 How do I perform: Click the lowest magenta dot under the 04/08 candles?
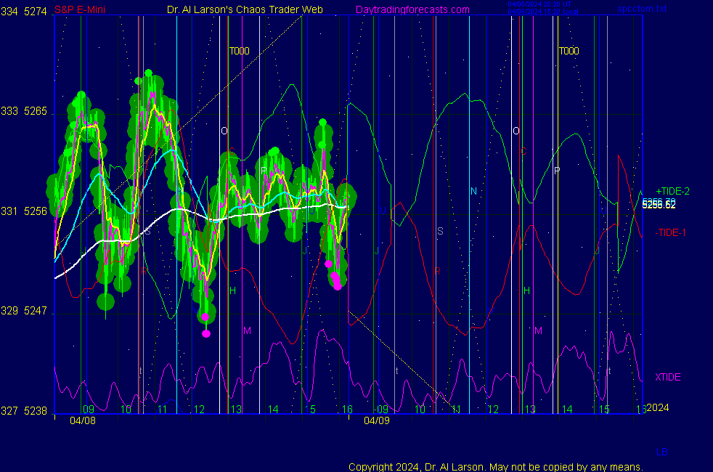coord(206,334)
